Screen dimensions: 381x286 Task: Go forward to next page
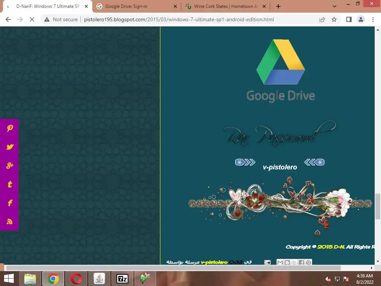pyautogui.click(x=20, y=19)
